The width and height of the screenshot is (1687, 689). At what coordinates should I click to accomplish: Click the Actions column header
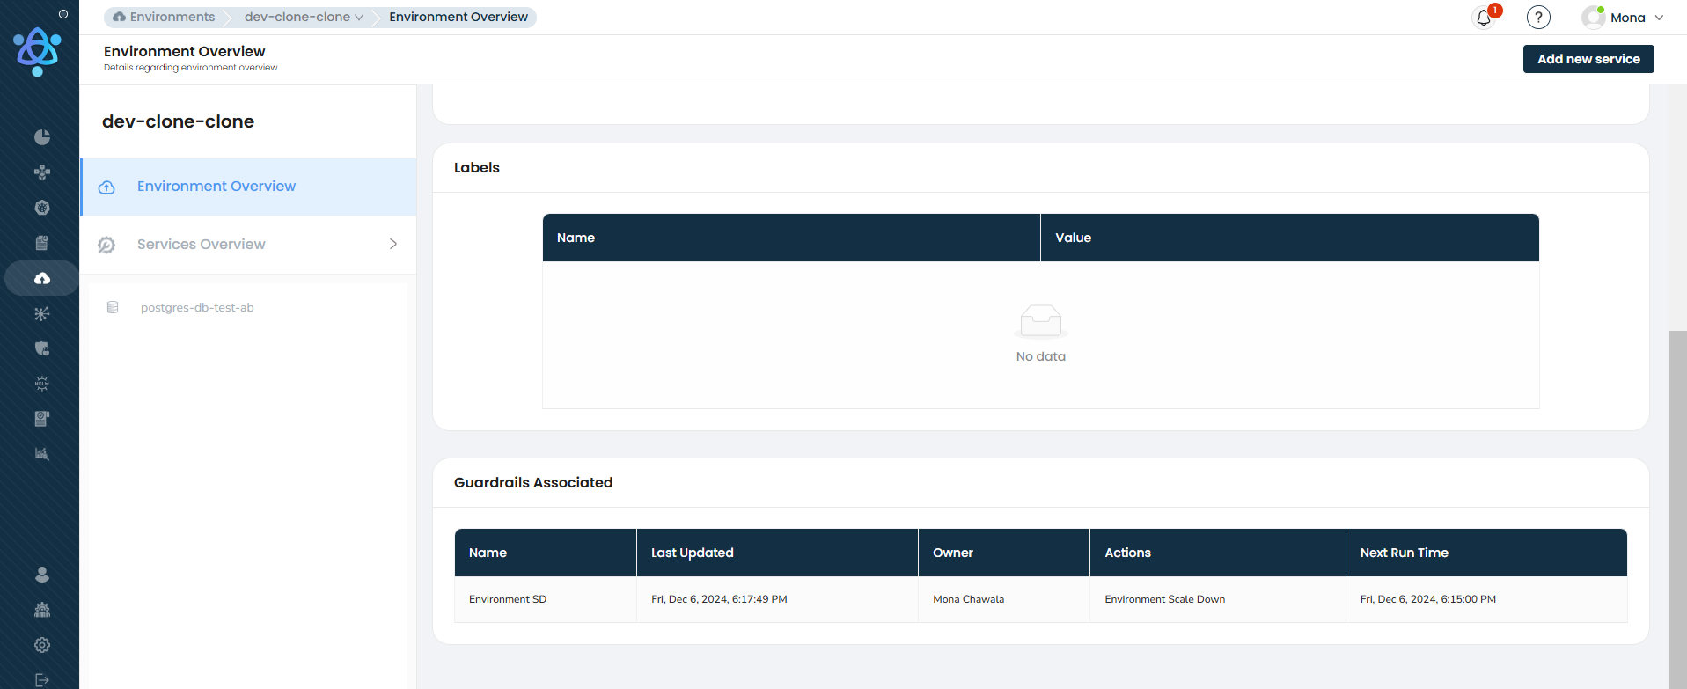(x=1218, y=553)
